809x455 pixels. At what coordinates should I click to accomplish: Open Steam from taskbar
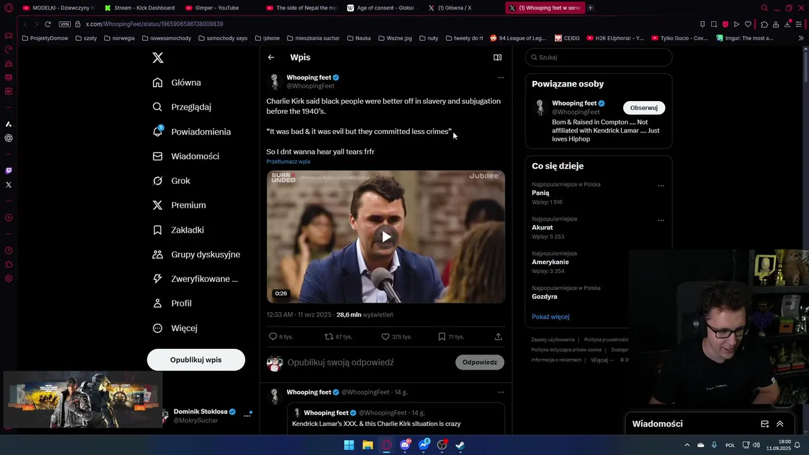(x=460, y=446)
